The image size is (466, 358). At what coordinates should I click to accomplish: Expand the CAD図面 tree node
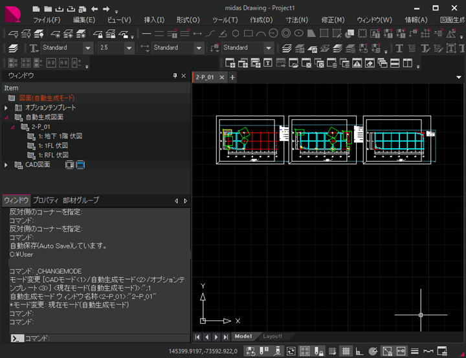6,164
